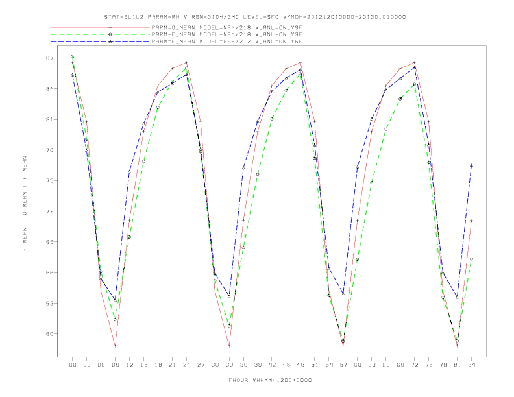This screenshot has height=397, width=514.
Task: Click x-axis forecast hour tick 33
Action: click(229, 365)
